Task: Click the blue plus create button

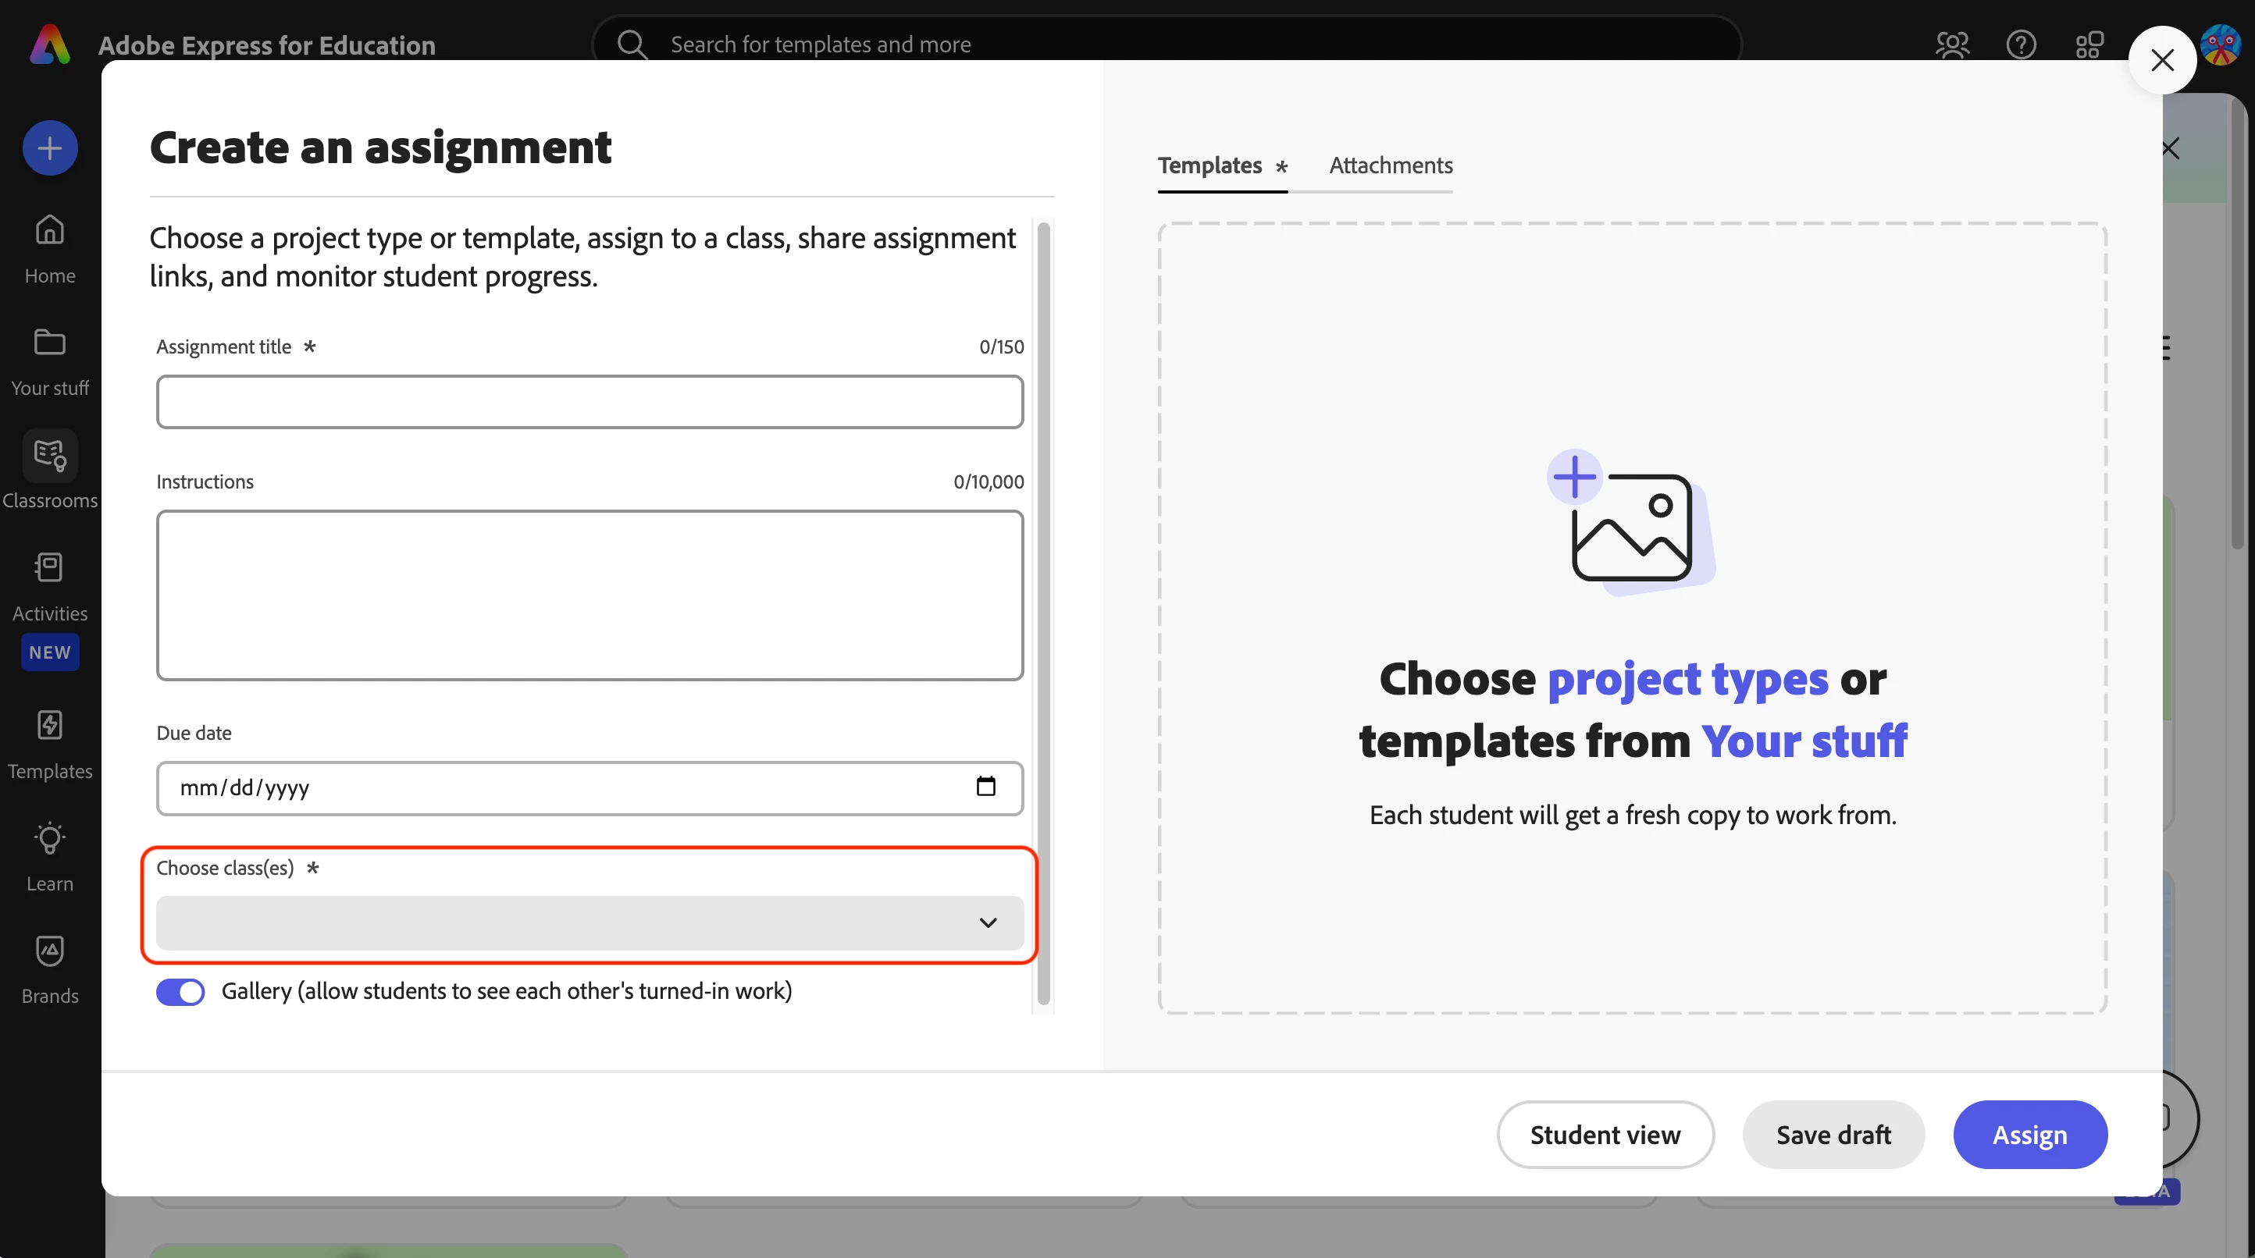Action: (x=50, y=147)
